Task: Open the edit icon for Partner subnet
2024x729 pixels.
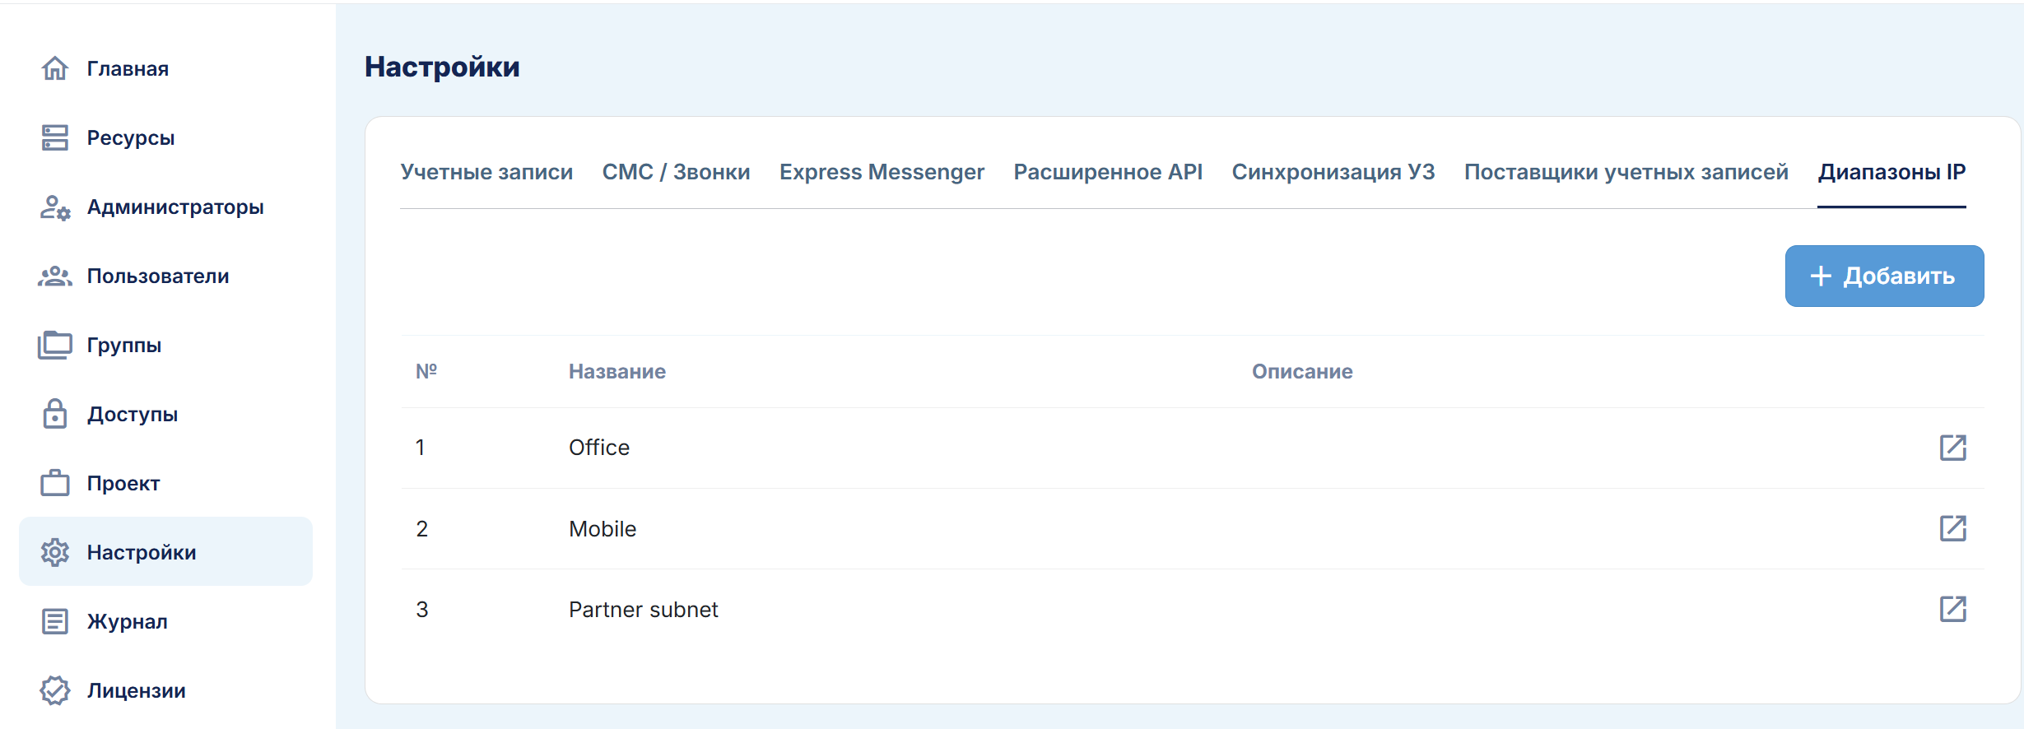Action: click(x=1952, y=609)
